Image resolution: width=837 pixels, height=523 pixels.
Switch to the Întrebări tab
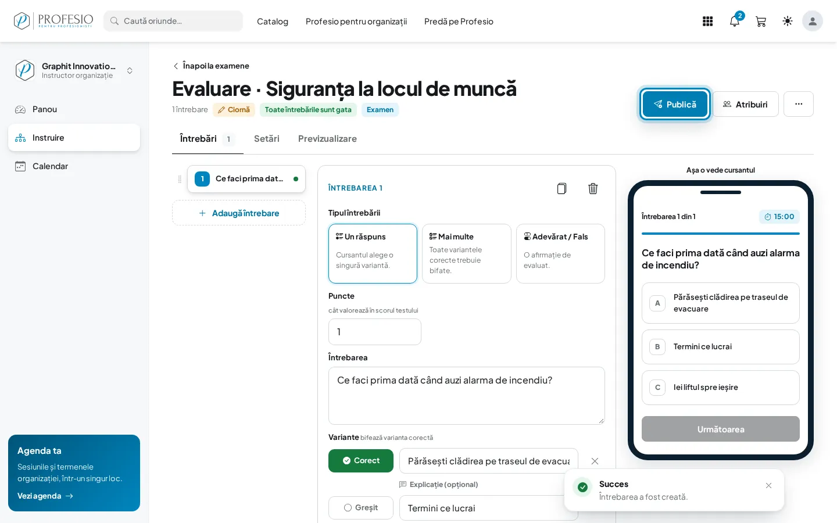point(208,139)
